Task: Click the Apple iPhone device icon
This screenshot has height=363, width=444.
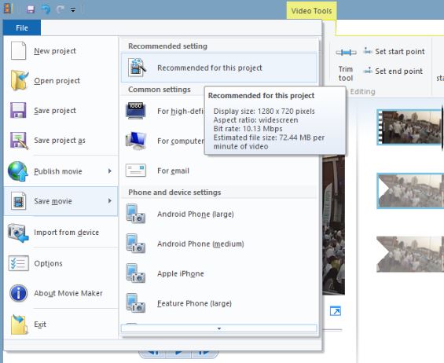Action: pyautogui.click(x=136, y=273)
